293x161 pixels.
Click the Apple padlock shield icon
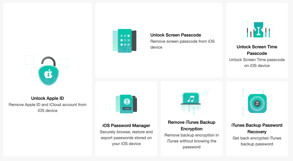pyautogui.click(x=48, y=71)
